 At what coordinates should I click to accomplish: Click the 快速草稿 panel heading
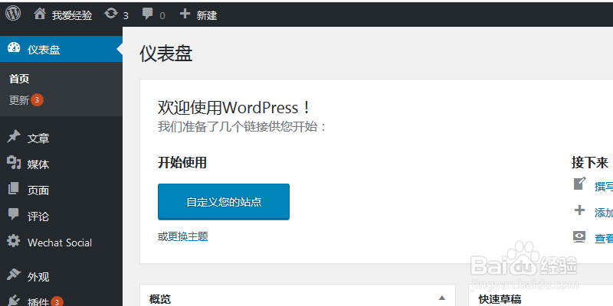[500, 300]
